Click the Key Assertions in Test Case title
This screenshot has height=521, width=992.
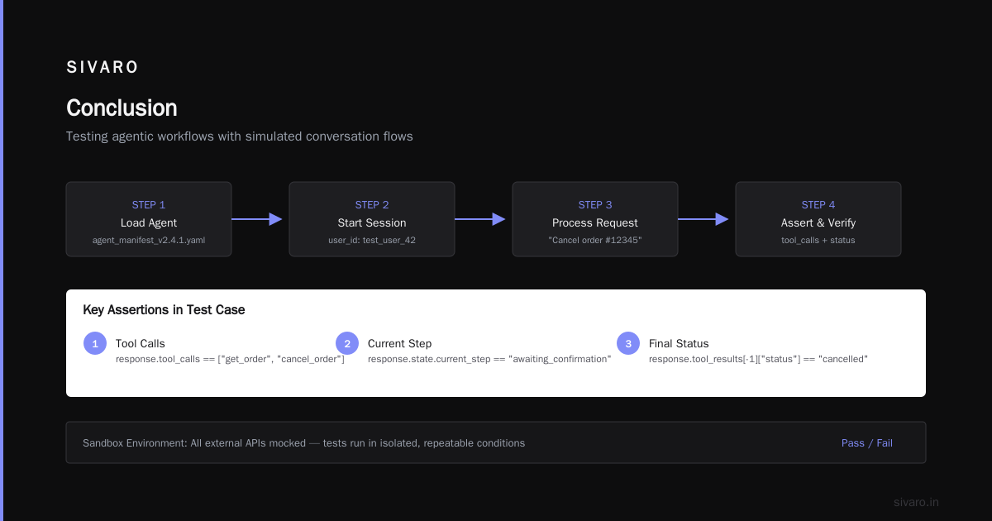[164, 310]
